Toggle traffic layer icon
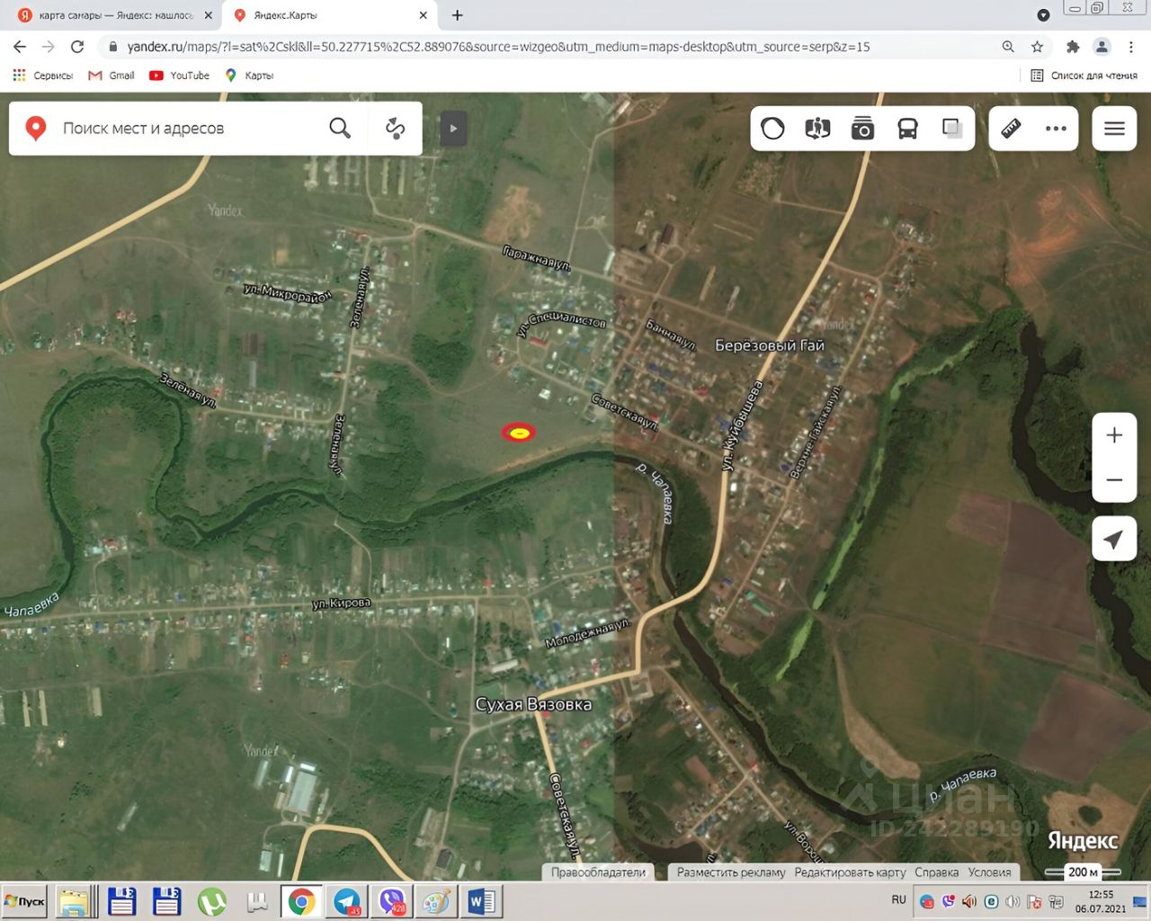Screen dimensions: 1151x921 [772, 129]
